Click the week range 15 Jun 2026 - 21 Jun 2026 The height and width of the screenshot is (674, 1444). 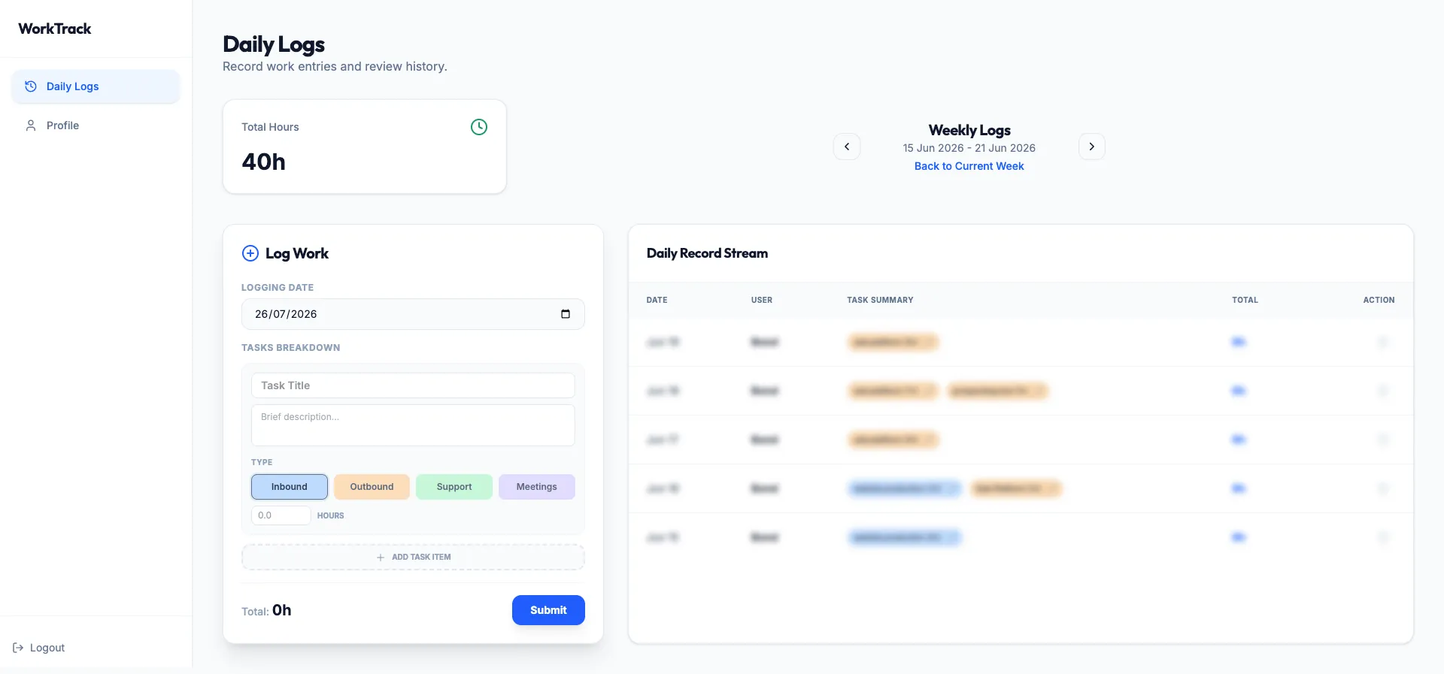969,148
